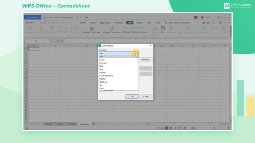Click the zoom slider handle
The image size is (255, 143).
point(214,128)
